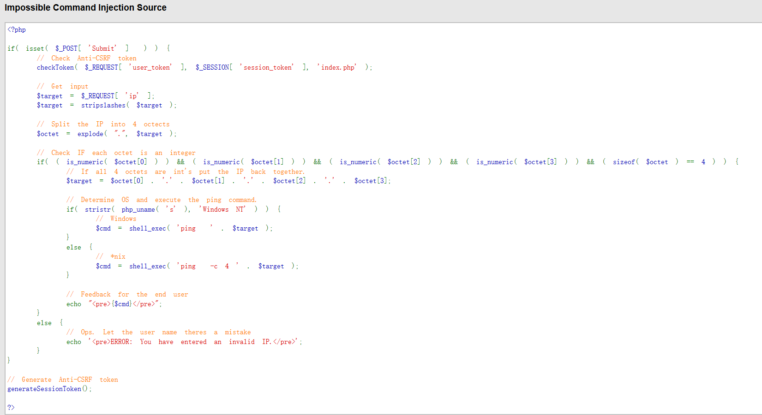This screenshot has width=762, height=415.
Task: Click 'sizeof(' in the if condition
Action: (626, 162)
